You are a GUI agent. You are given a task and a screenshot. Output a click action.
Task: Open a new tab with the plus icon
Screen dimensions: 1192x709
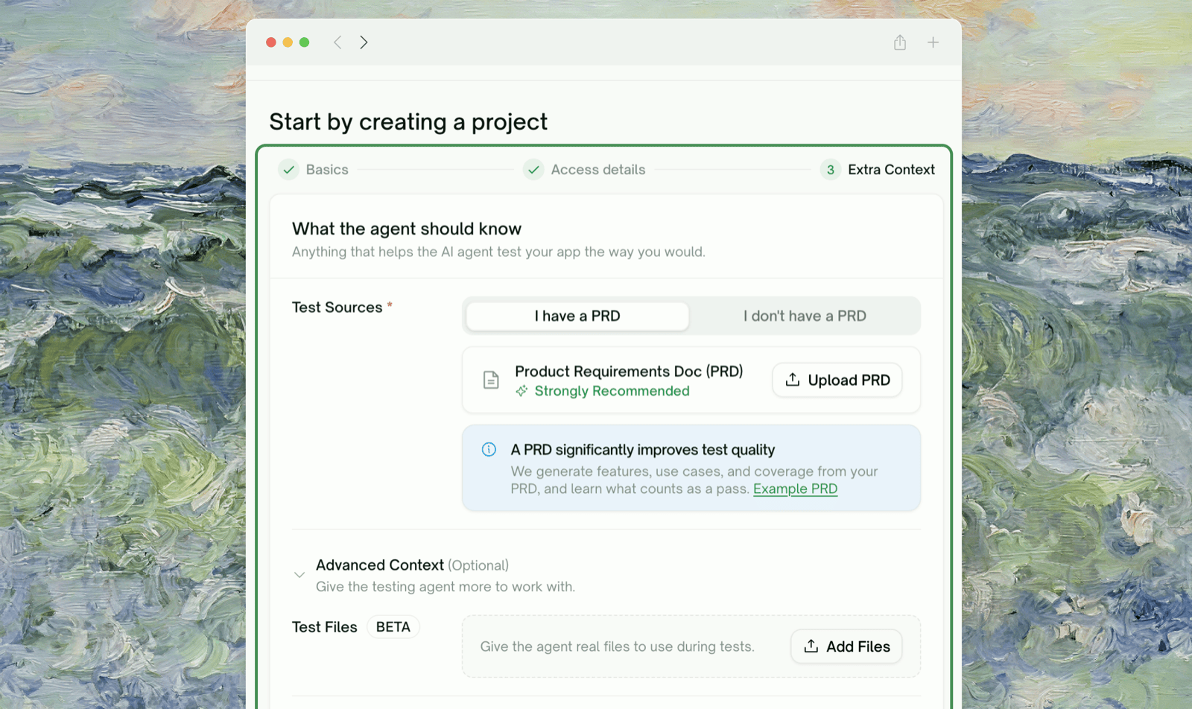point(933,42)
